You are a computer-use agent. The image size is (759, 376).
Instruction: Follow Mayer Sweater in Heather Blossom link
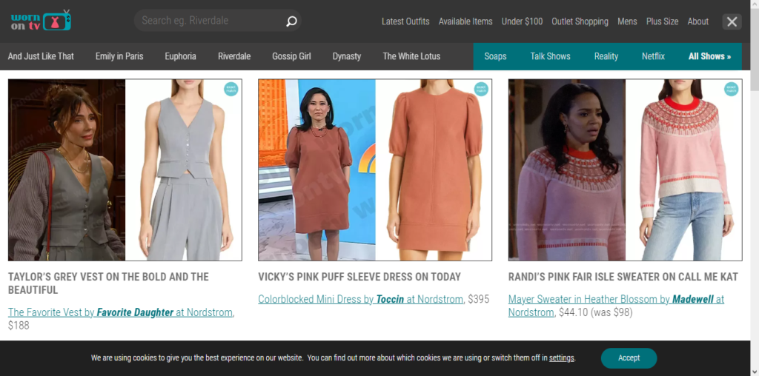click(x=616, y=306)
